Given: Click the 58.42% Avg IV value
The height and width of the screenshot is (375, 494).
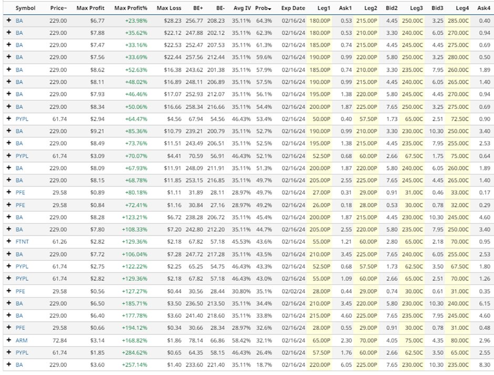Looking at the screenshot, I should click(241, 340).
